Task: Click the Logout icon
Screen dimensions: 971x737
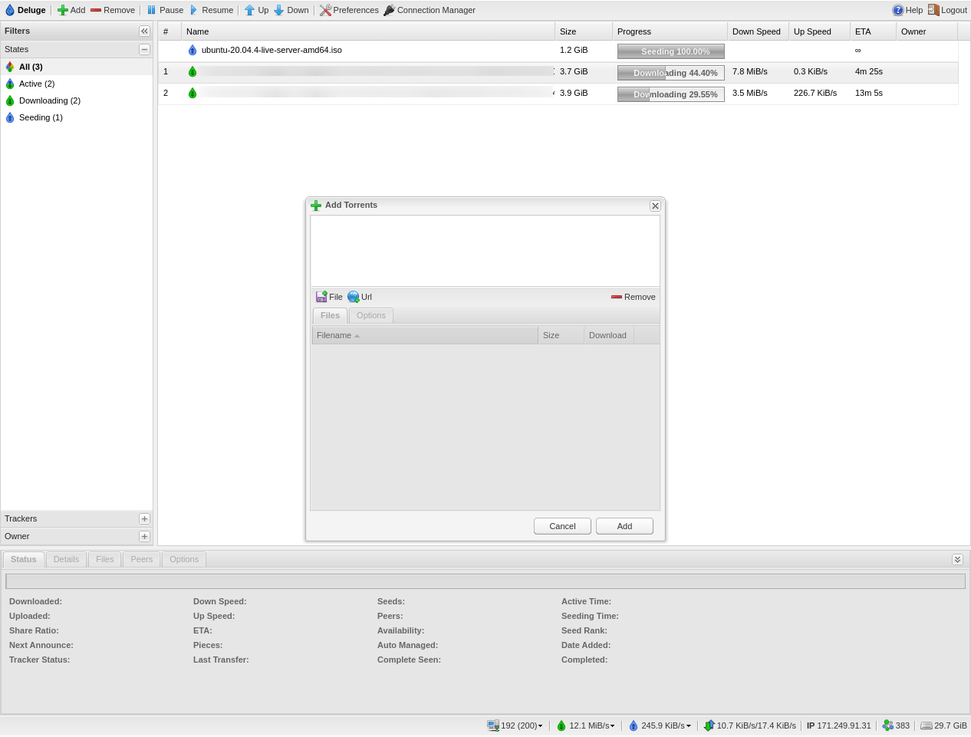Action: (933, 10)
